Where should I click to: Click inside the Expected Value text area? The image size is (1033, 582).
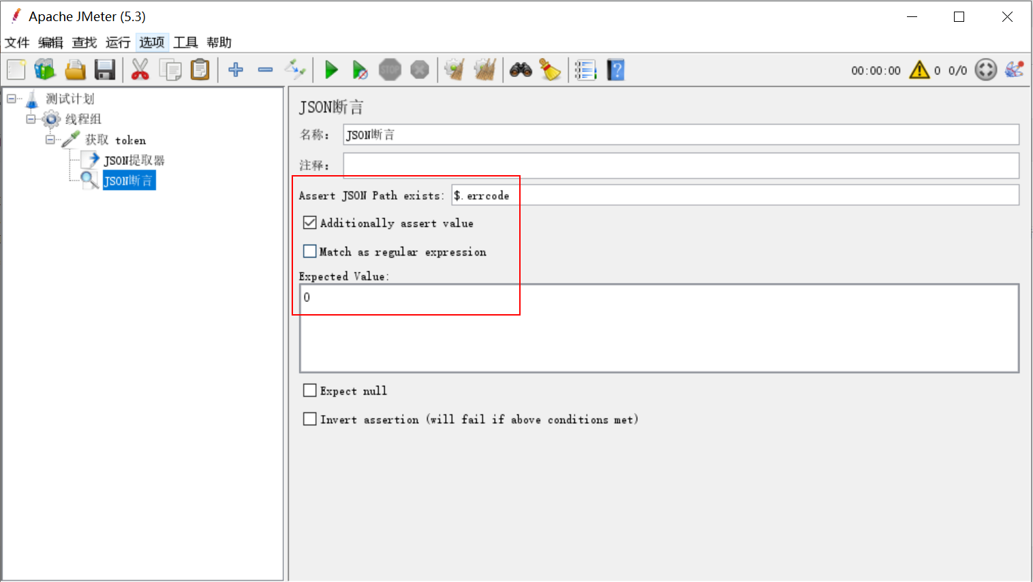tap(659, 328)
